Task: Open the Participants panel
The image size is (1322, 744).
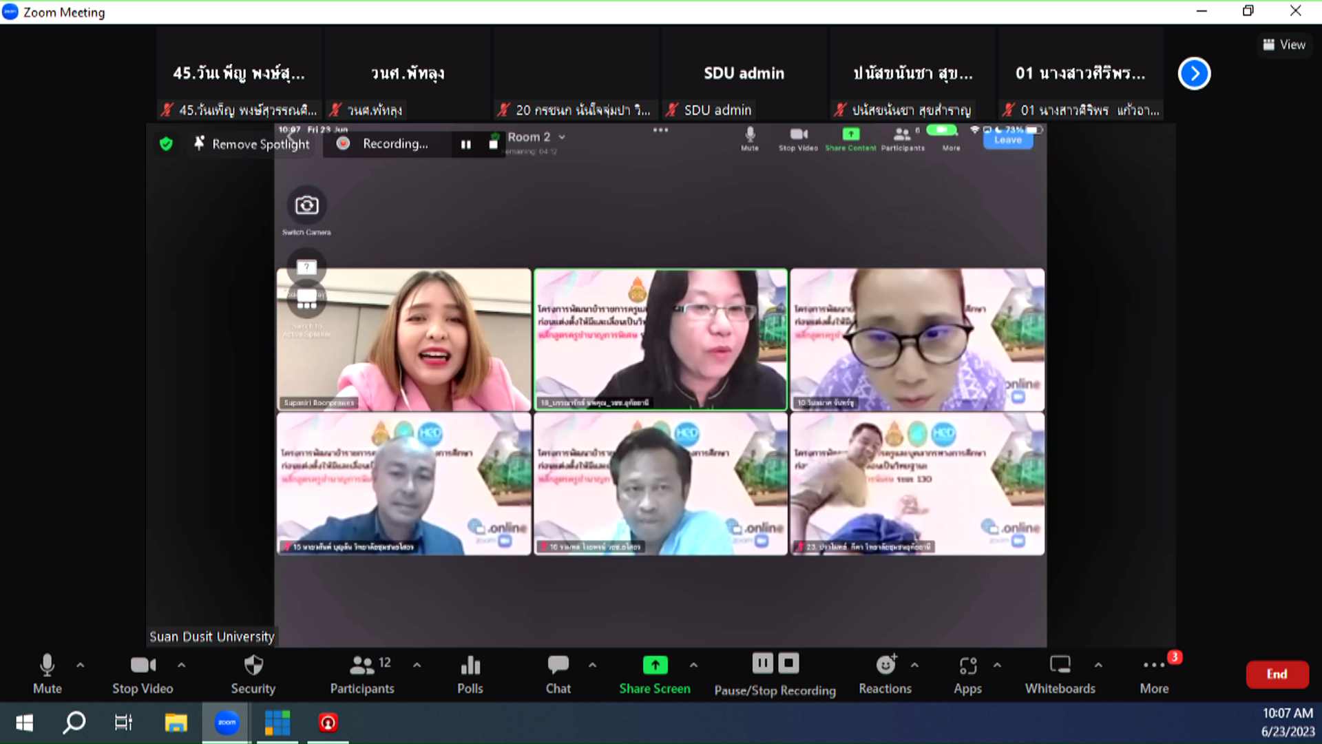Action: pyautogui.click(x=362, y=674)
